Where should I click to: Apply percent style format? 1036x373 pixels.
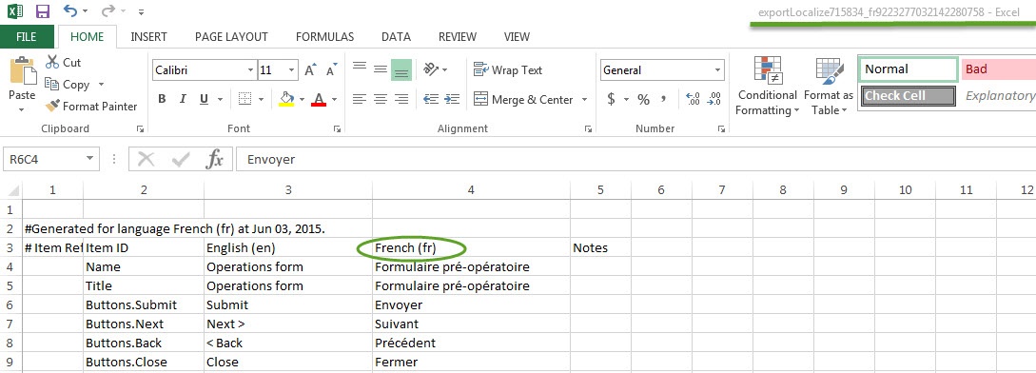643,99
